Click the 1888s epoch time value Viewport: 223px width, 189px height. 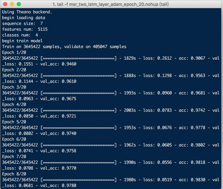click(x=130, y=76)
